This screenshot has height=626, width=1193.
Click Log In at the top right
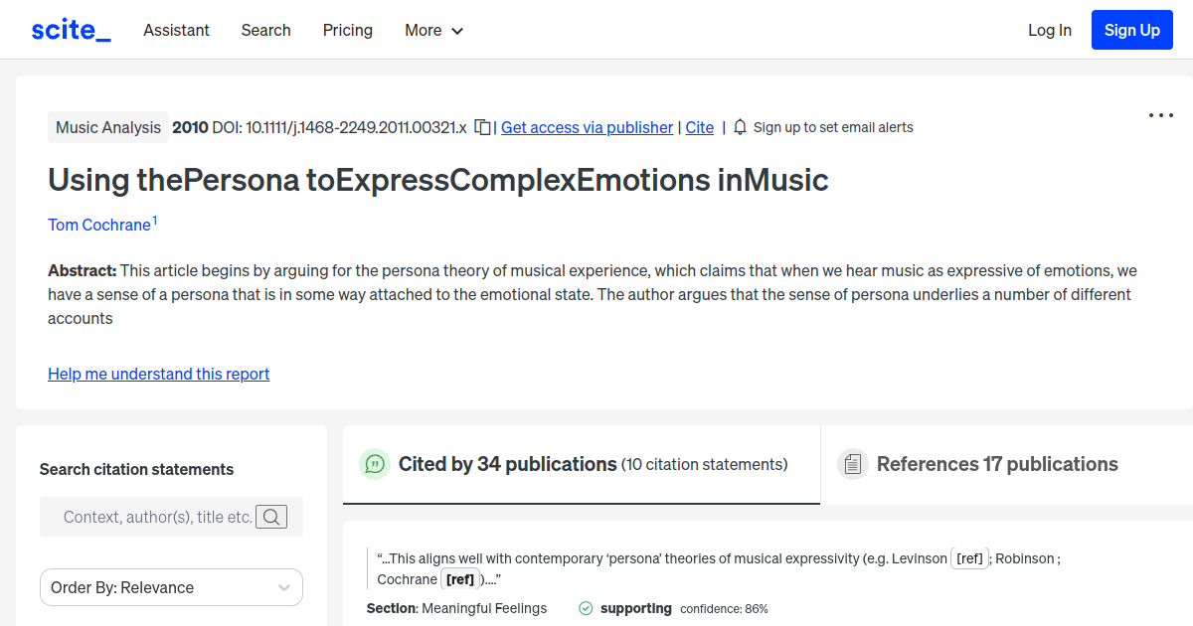point(1049,30)
